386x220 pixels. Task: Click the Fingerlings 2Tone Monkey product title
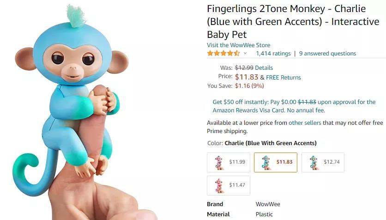pos(293,22)
